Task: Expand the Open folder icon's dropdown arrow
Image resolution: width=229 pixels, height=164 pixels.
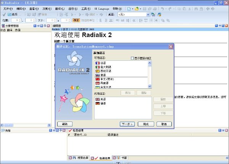Action: click(140, 9)
